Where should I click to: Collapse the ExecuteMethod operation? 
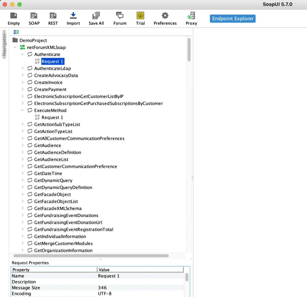click(22, 110)
